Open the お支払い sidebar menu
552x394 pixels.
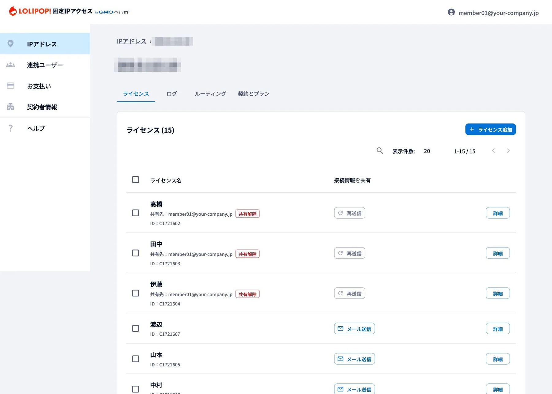coord(45,86)
